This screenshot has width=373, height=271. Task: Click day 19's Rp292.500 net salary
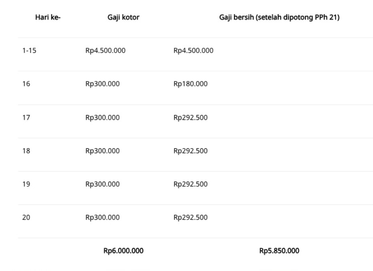(x=191, y=184)
